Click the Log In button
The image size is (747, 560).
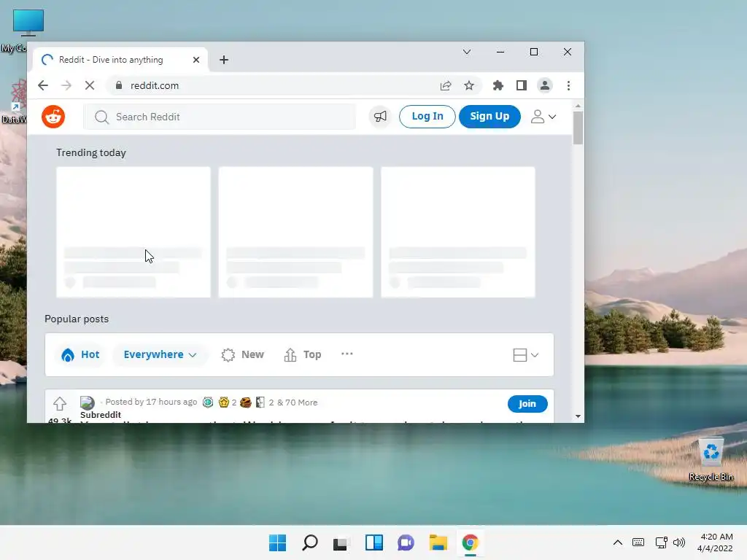coord(427,117)
